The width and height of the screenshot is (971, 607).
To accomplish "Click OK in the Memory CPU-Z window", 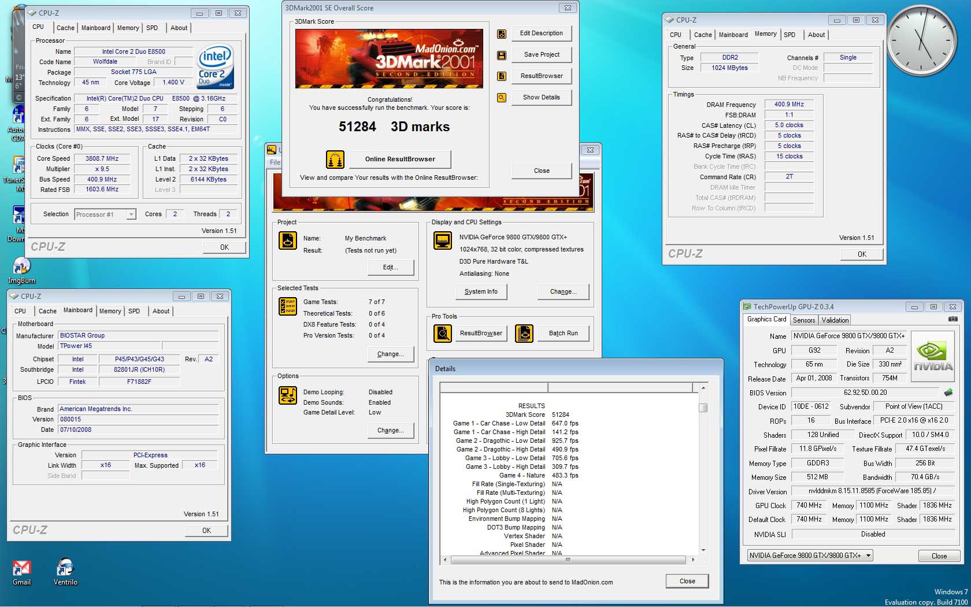I will coord(862,254).
